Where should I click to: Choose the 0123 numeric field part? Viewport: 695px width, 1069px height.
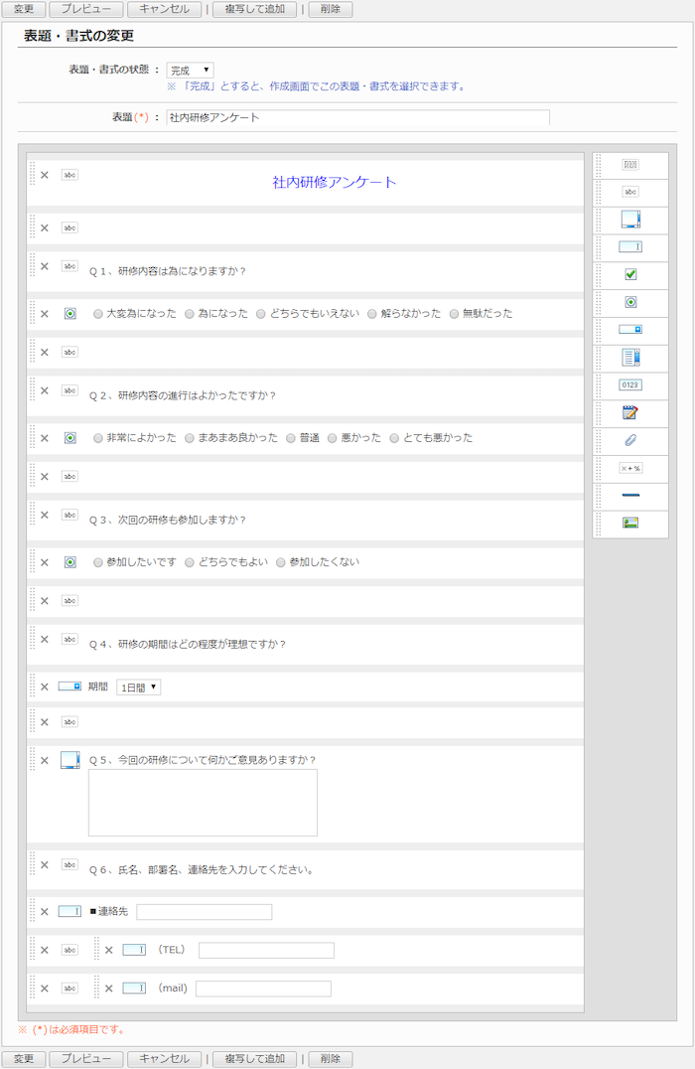[x=630, y=384]
